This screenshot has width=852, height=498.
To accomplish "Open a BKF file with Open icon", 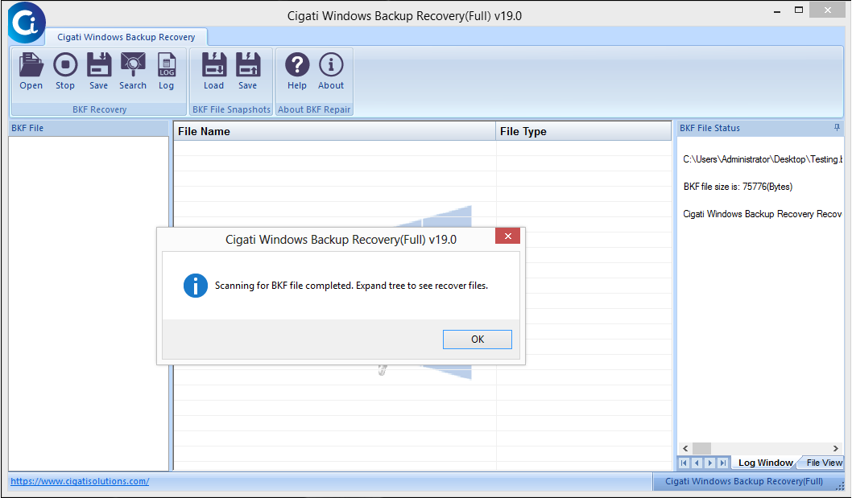I will point(31,71).
